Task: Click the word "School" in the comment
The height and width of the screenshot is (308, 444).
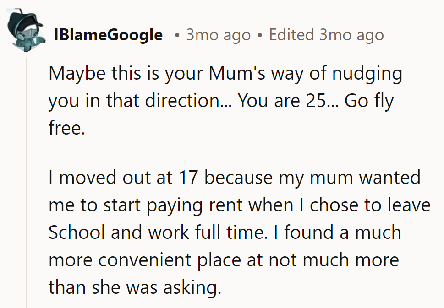Action: point(77,232)
